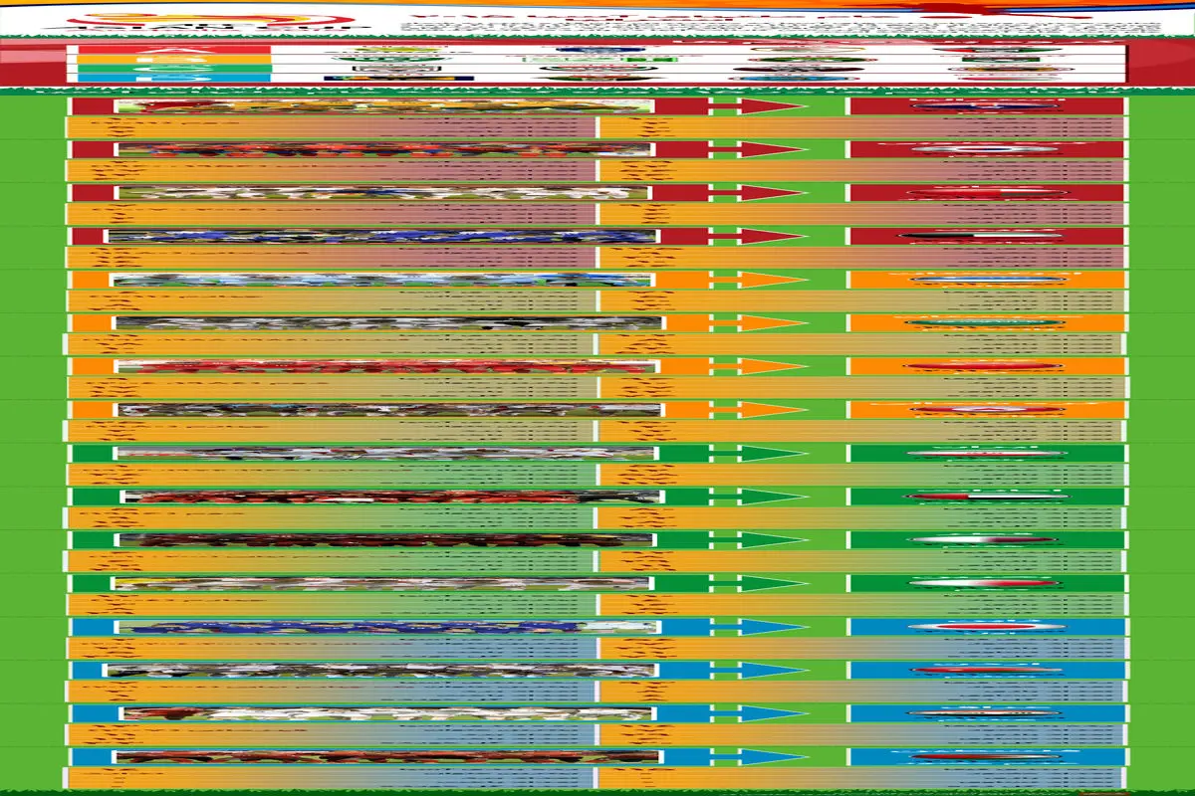This screenshot has height=796, width=1195.
Task: Open the blue-kit team photo in the fourth red row
Action: click(x=383, y=237)
